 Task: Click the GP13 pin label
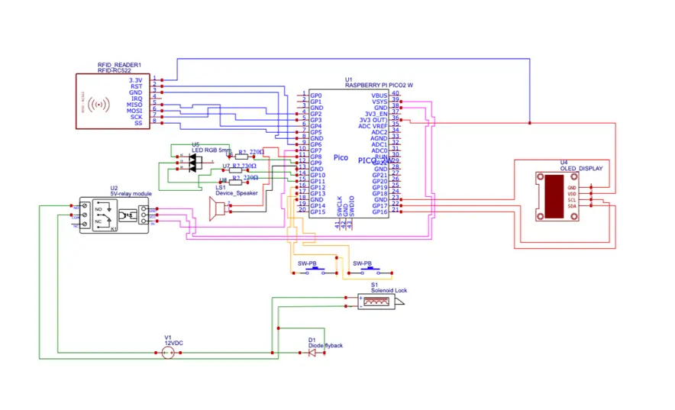pyautogui.click(x=318, y=194)
